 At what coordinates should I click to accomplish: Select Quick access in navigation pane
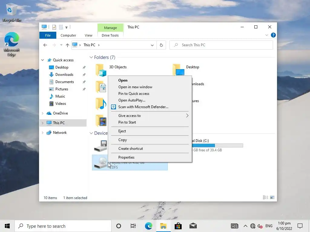coord(61,60)
